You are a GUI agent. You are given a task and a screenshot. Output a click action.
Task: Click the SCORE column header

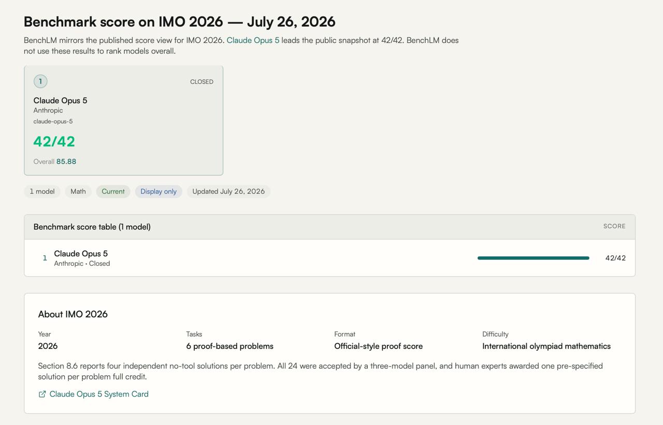(x=614, y=226)
